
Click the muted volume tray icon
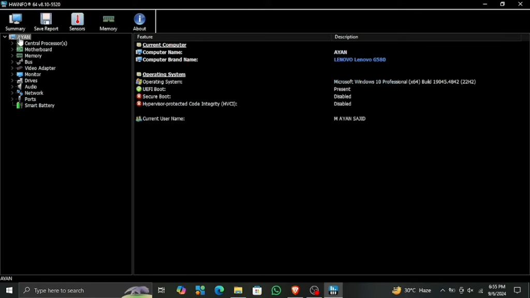point(470,290)
